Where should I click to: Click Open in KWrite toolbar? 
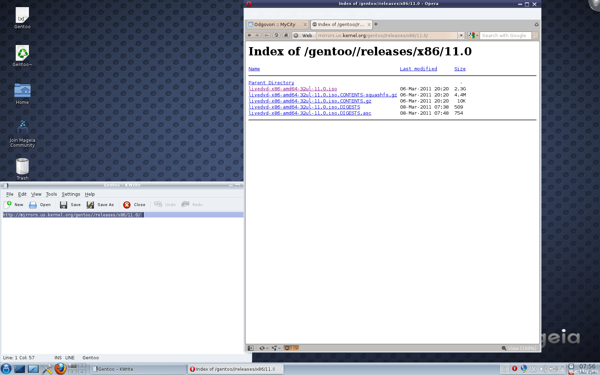[x=40, y=205]
